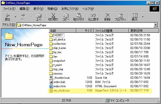Image resolution: width=161 pixels, height=104 pixels.
Task: Select the hp_tec folder icon
Action: pyautogui.click(x=51, y=52)
